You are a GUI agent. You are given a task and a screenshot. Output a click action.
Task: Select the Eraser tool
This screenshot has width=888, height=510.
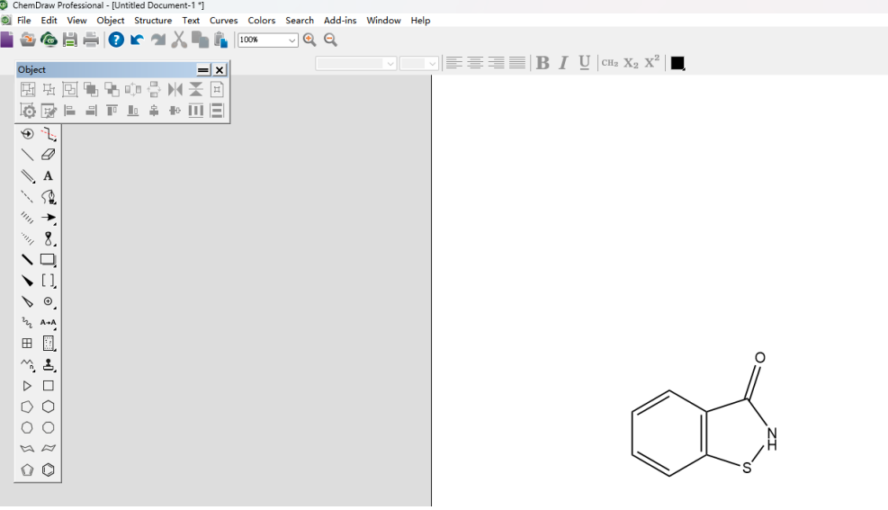click(x=49, y=155)
